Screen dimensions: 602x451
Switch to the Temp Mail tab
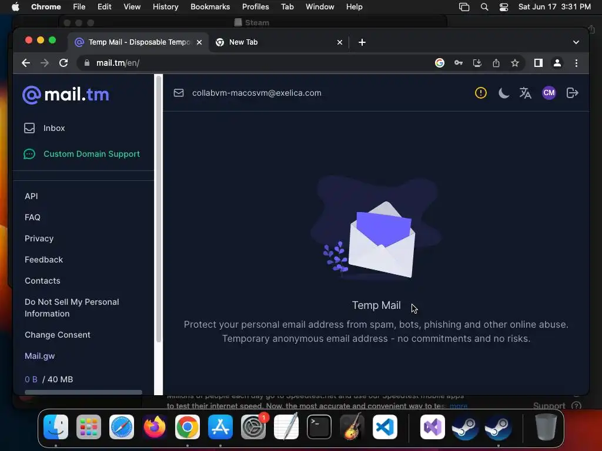click(139, 42)
